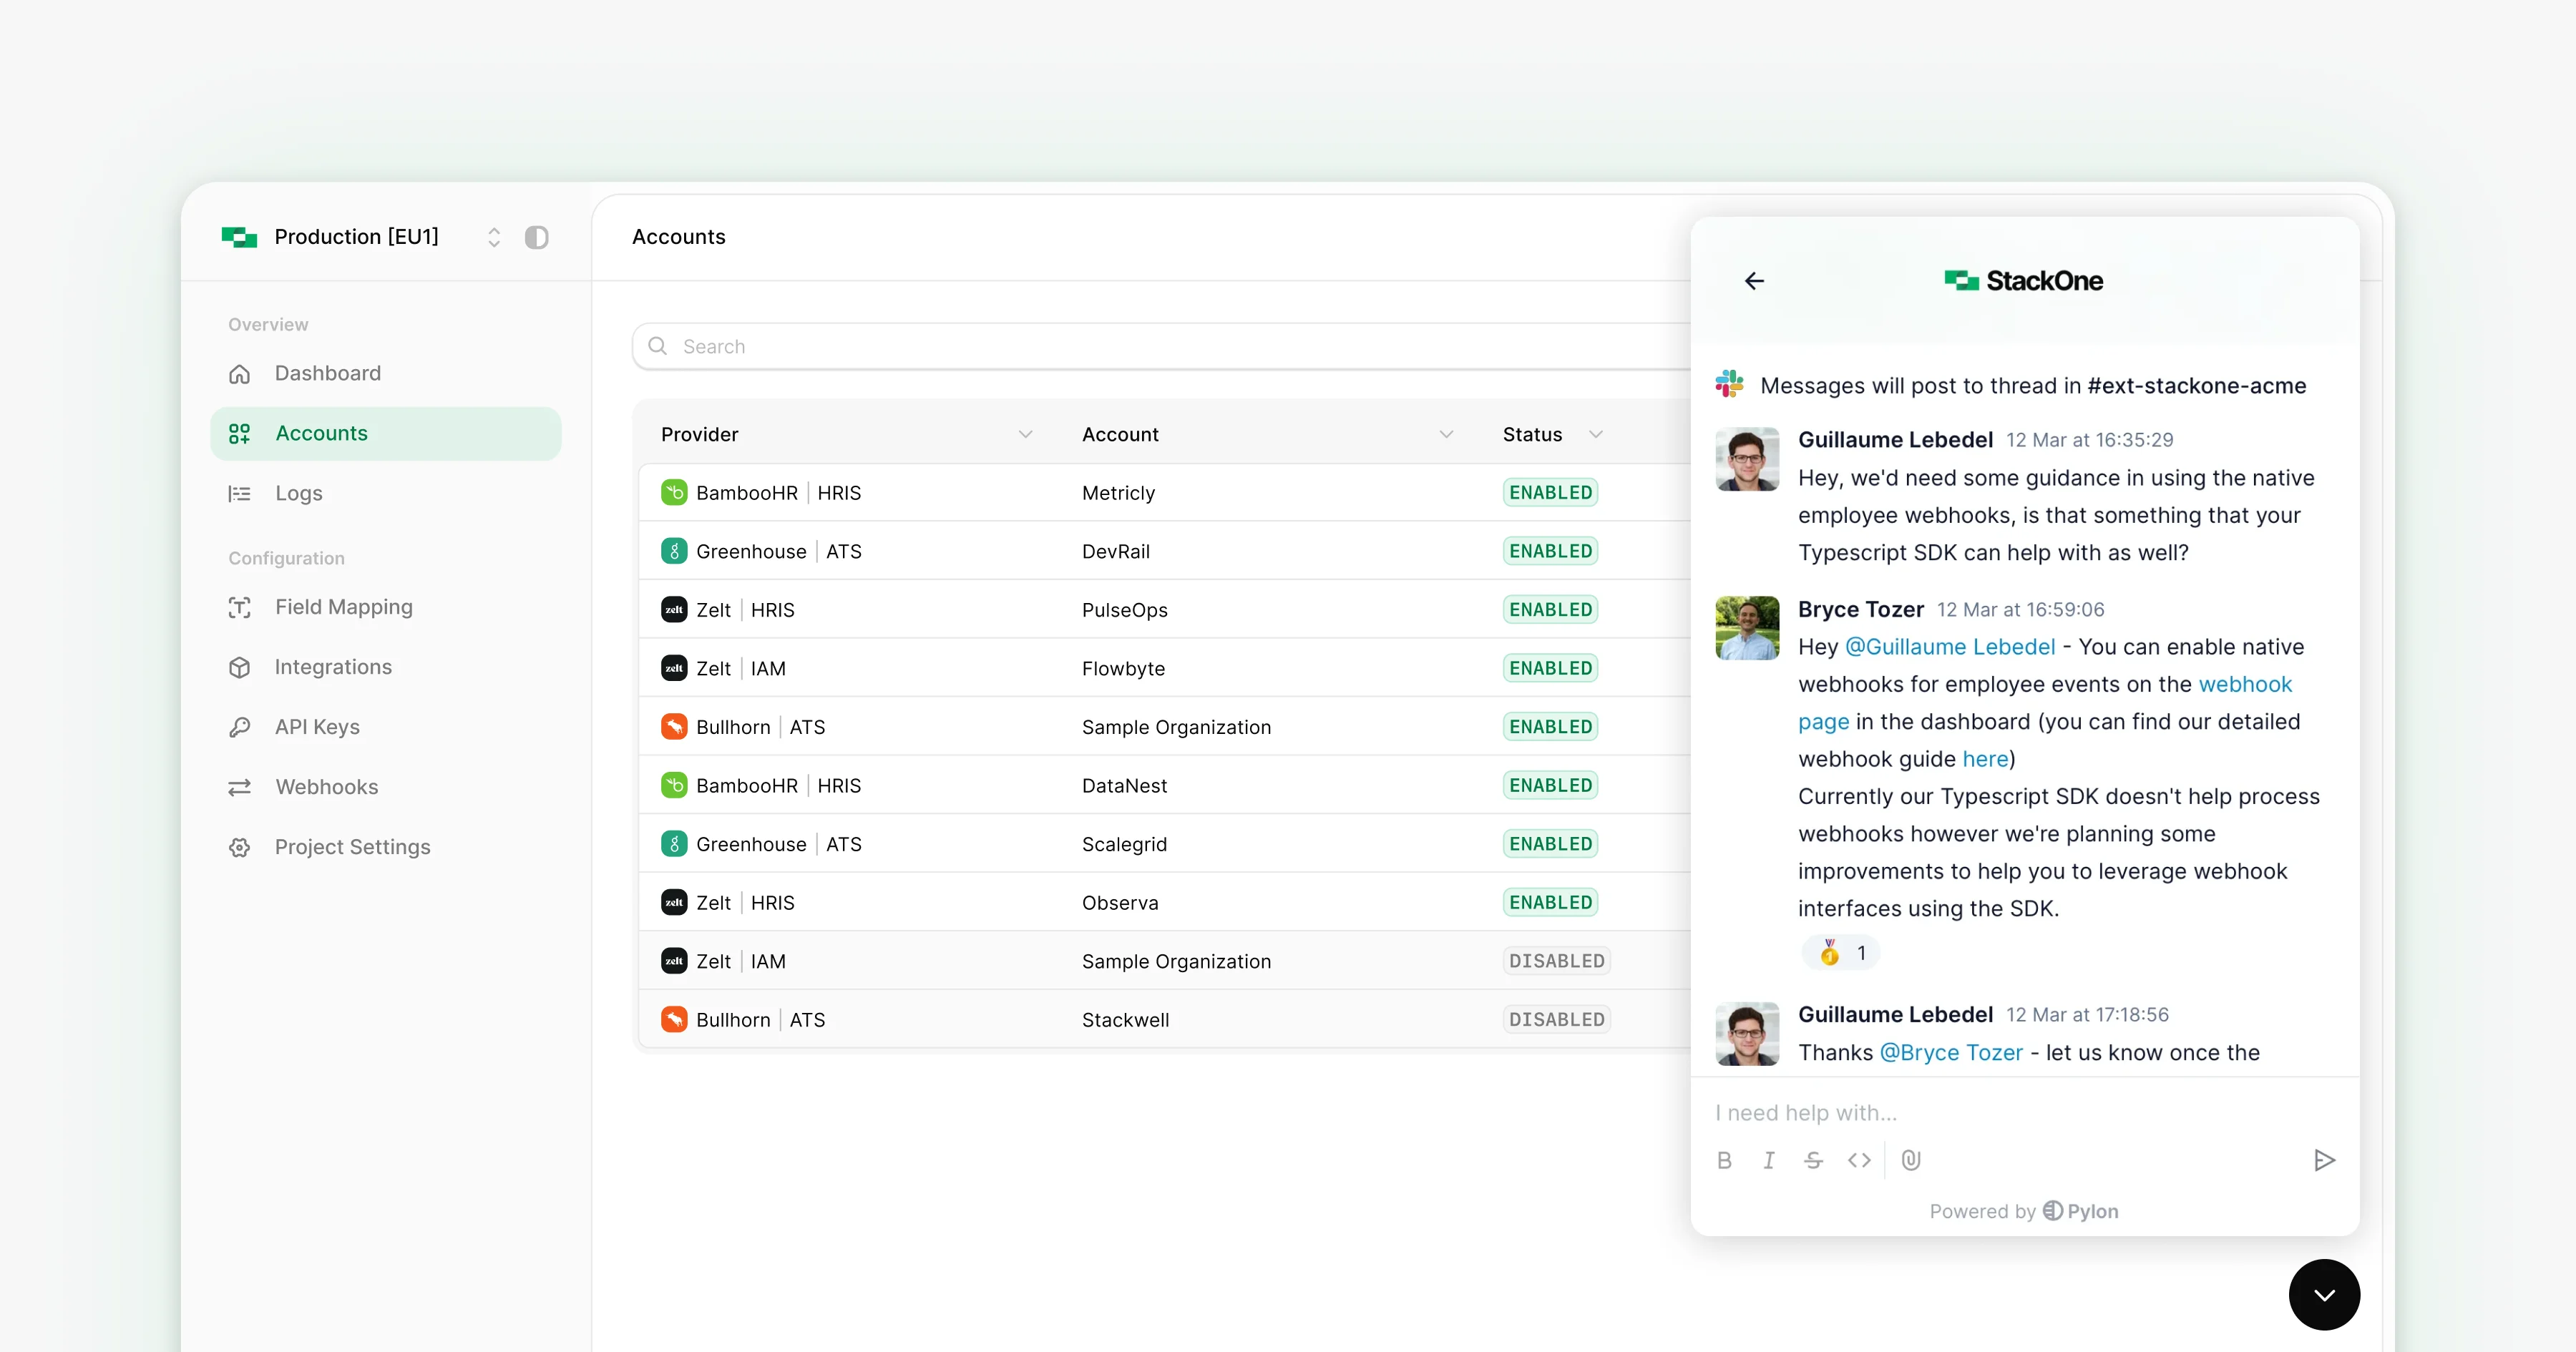The image size is (2576, 1352).
Task: Open Webhooks via its sidebar icon
Action: pos(240,787)
